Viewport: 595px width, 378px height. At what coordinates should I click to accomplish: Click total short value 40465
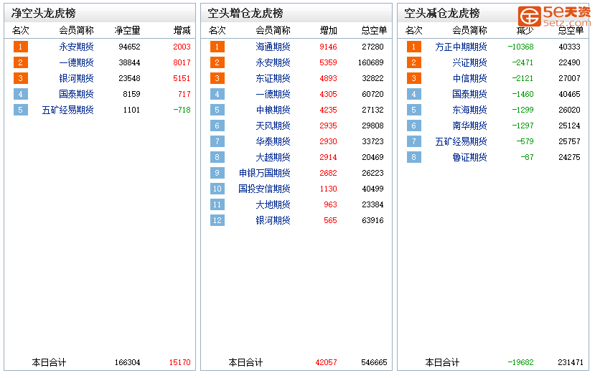coord(569,94)
